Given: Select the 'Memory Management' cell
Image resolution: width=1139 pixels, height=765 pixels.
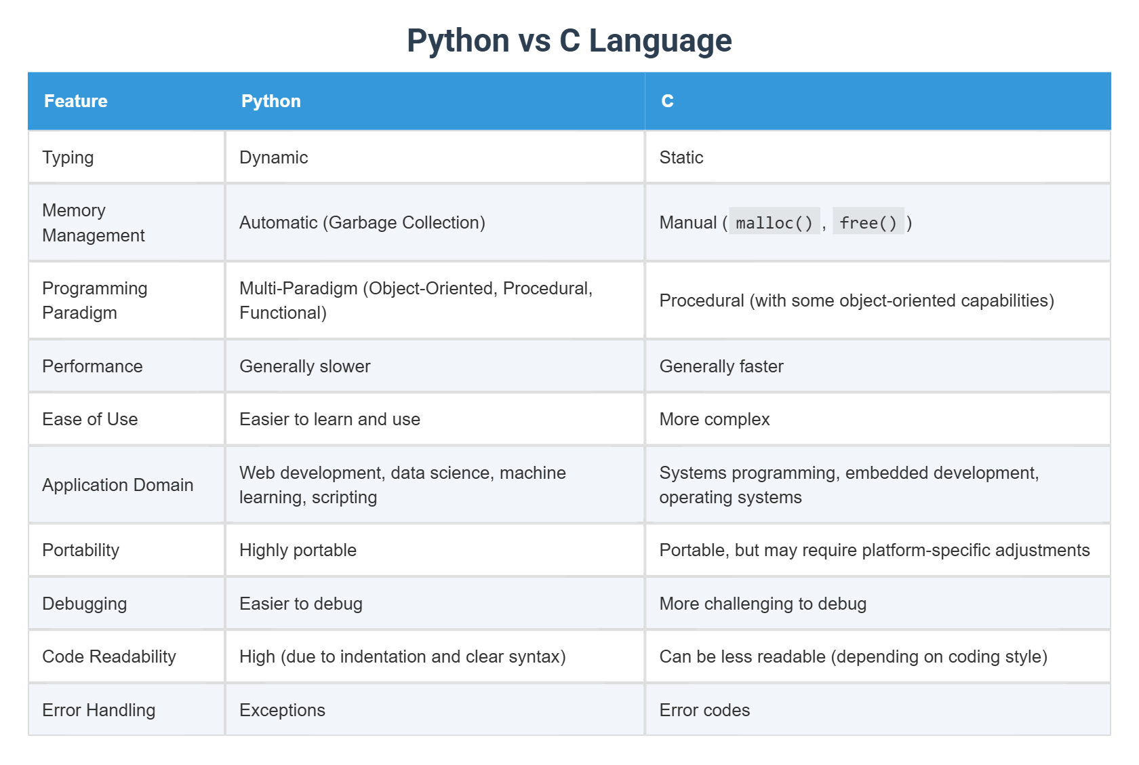Looking at the screenshot, I should tap(126, 222).
